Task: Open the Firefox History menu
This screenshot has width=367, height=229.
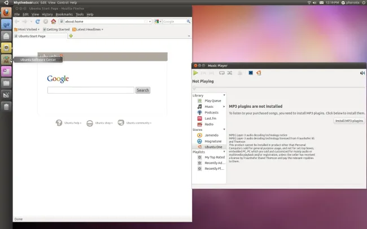Action: click(47, 15)
